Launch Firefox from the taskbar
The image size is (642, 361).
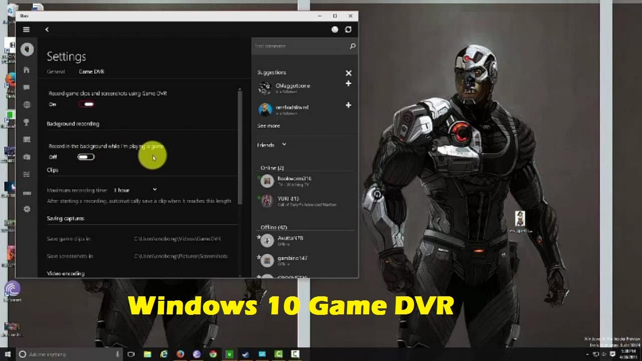(181, 354)
